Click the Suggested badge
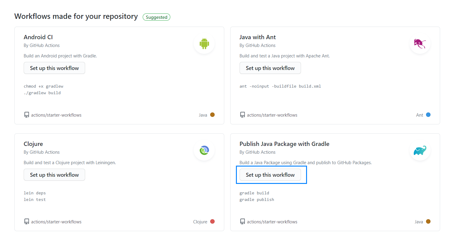The height and width of the screenshot is (241, 450). [156, 17]
